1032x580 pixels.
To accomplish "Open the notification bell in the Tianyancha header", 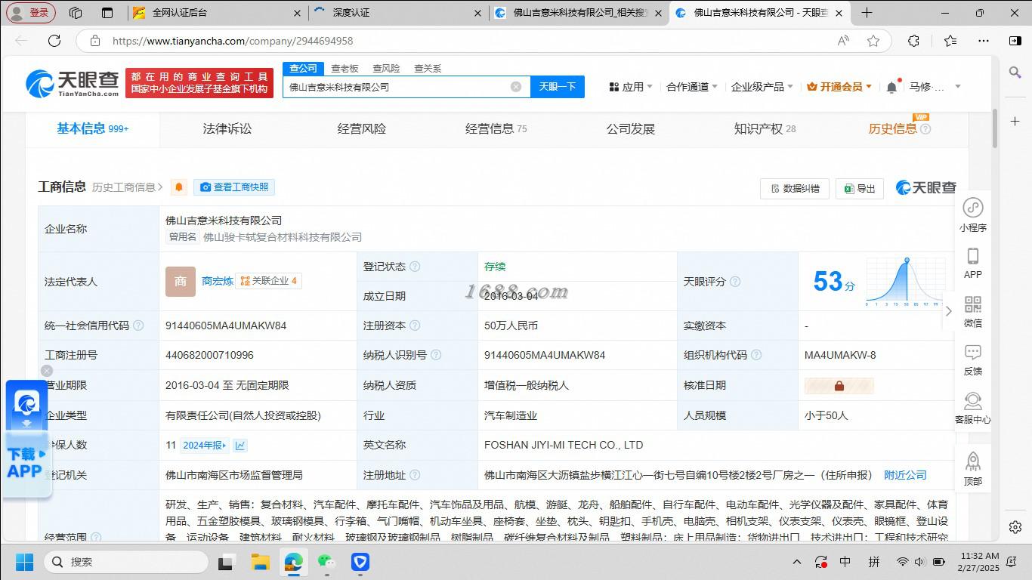I will (892, 87).
